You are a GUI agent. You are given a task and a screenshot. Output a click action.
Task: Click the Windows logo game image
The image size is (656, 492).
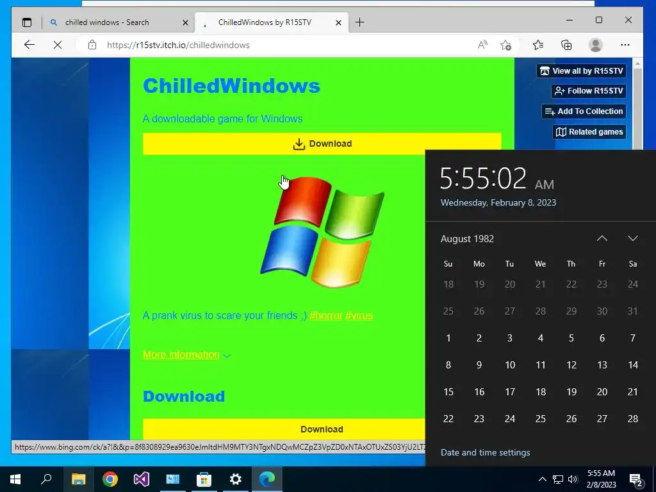pyautogui.click(x=322, y=232)
